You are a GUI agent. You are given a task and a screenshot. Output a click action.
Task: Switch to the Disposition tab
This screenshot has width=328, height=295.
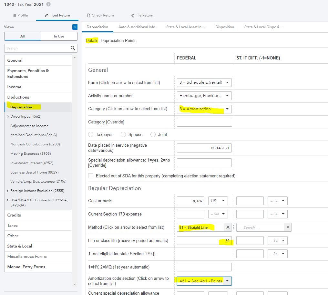click(224, 27)
